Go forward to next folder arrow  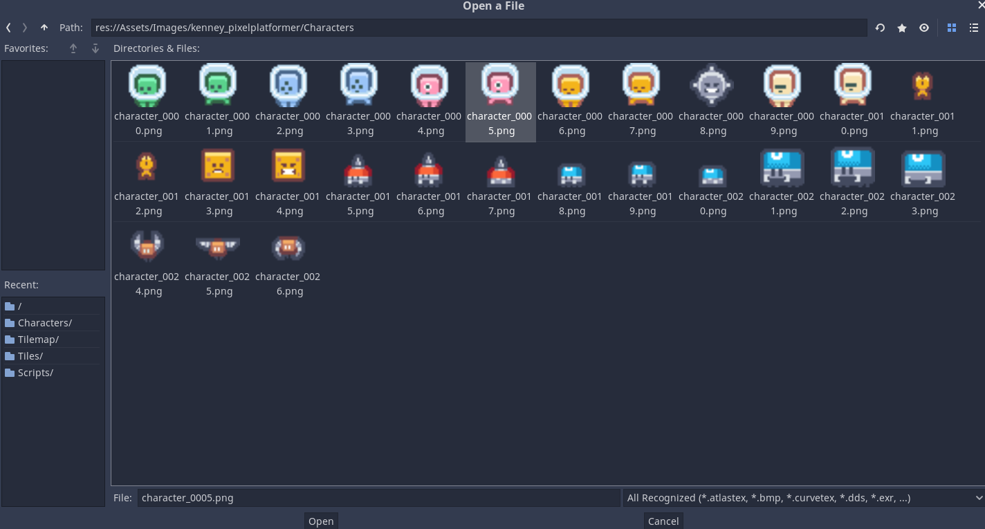(25, 28)
